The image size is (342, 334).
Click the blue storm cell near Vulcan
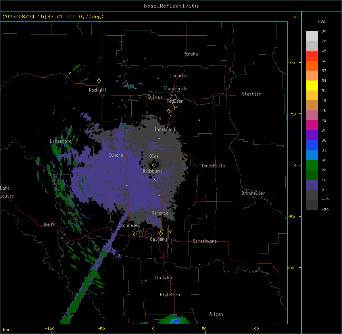(x=176, y=321)
